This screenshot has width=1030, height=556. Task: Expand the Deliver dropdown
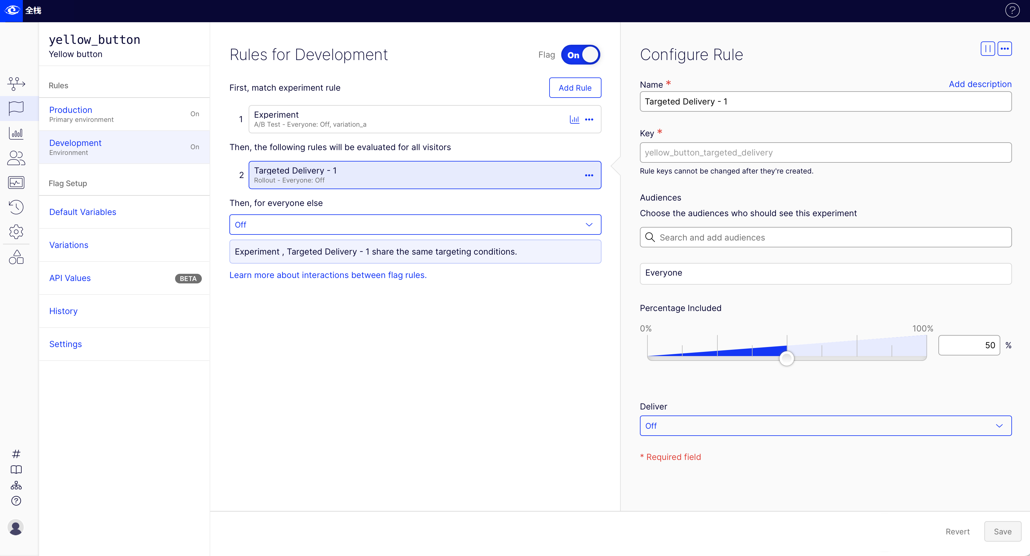[825, 426]
